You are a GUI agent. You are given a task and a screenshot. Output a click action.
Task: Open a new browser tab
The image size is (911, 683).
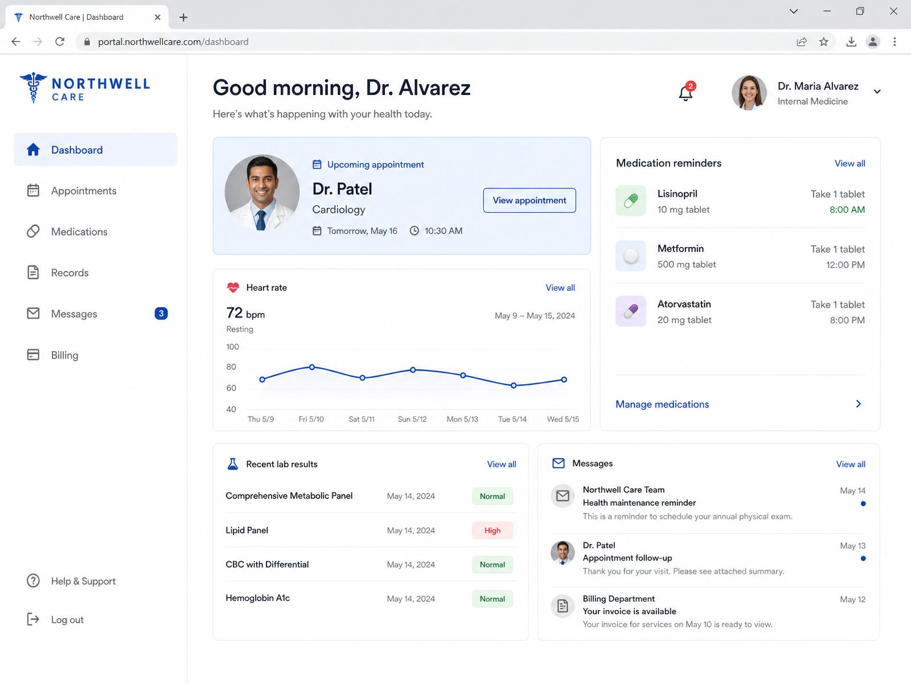coord(183,17)
